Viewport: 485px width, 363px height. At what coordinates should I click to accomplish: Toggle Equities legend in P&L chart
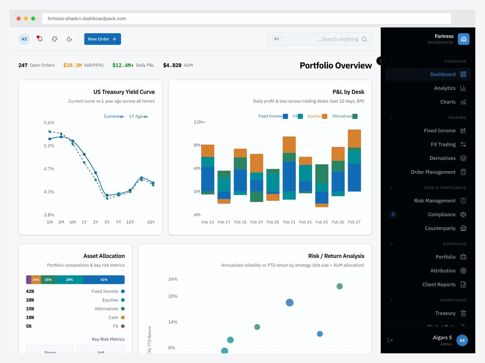coord(317,116)
